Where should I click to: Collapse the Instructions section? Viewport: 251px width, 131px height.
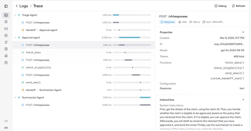[243, 100]
